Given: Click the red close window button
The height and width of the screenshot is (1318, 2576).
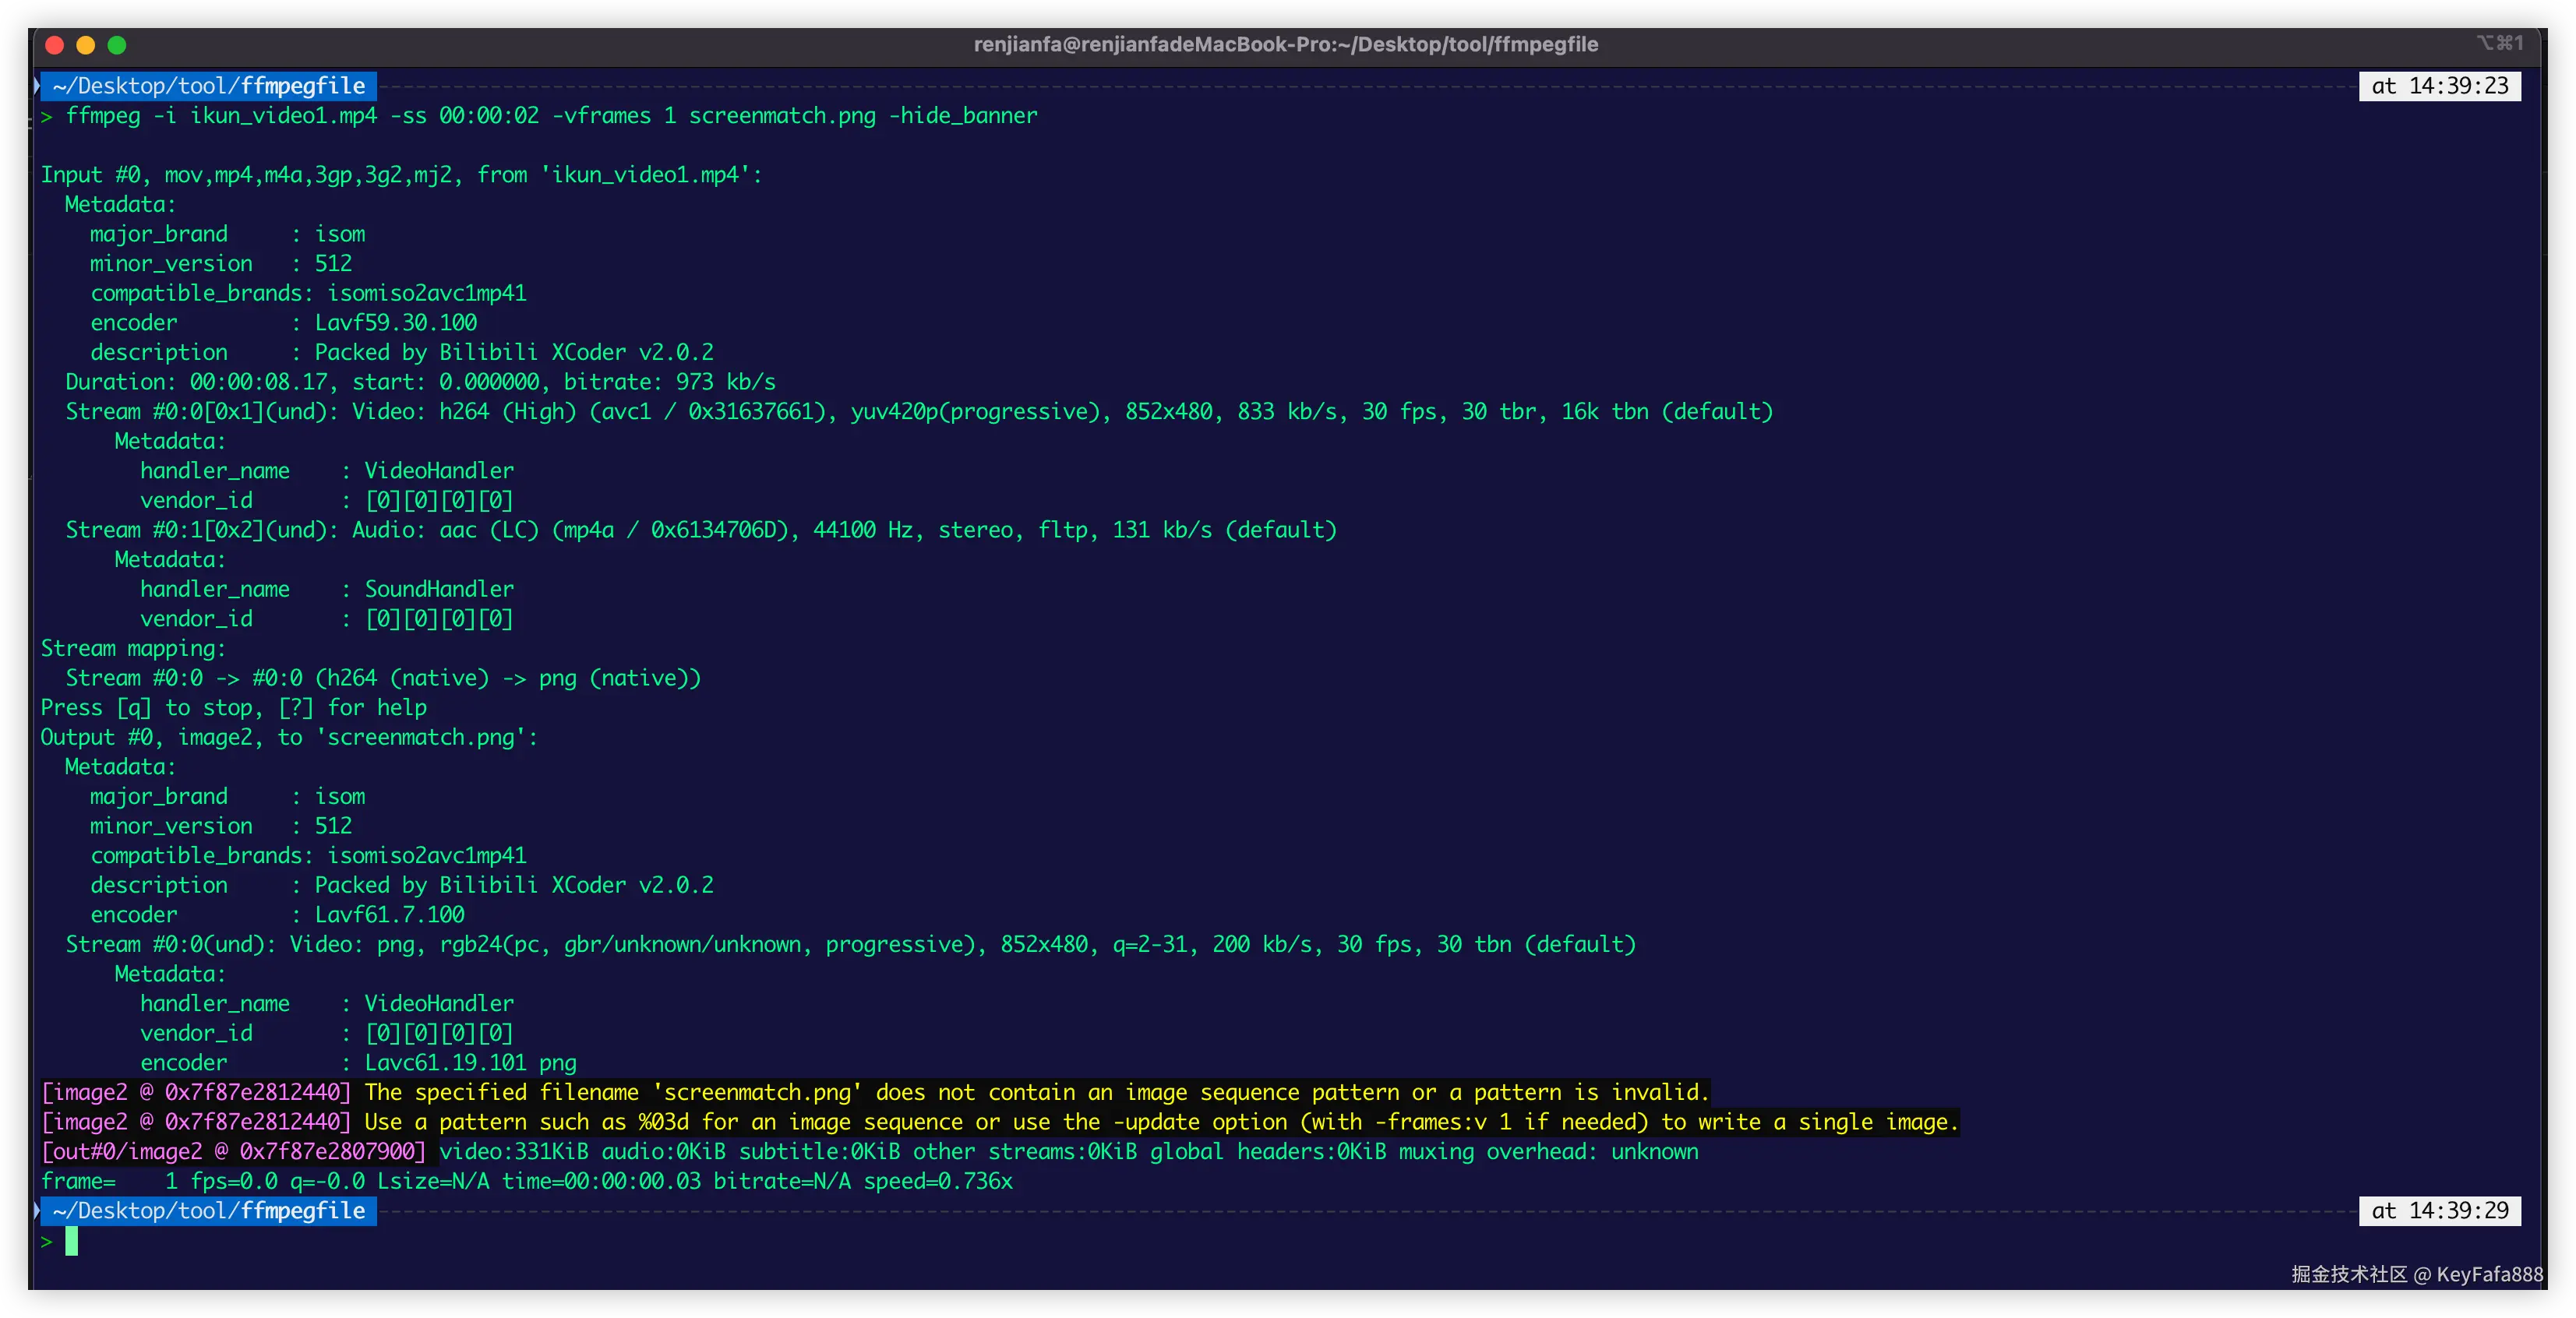Looking at the screenshot, I should (55, 45).
